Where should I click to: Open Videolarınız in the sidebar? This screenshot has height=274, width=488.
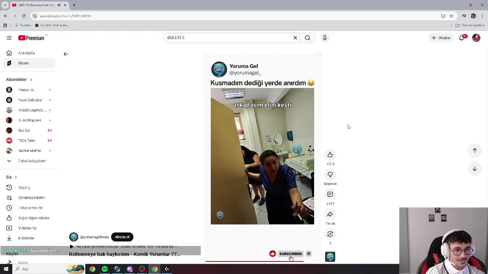tap(29, 228)
